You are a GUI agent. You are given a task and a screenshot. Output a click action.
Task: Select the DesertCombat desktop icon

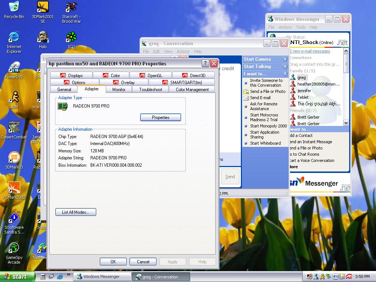(x=14, y=130)
